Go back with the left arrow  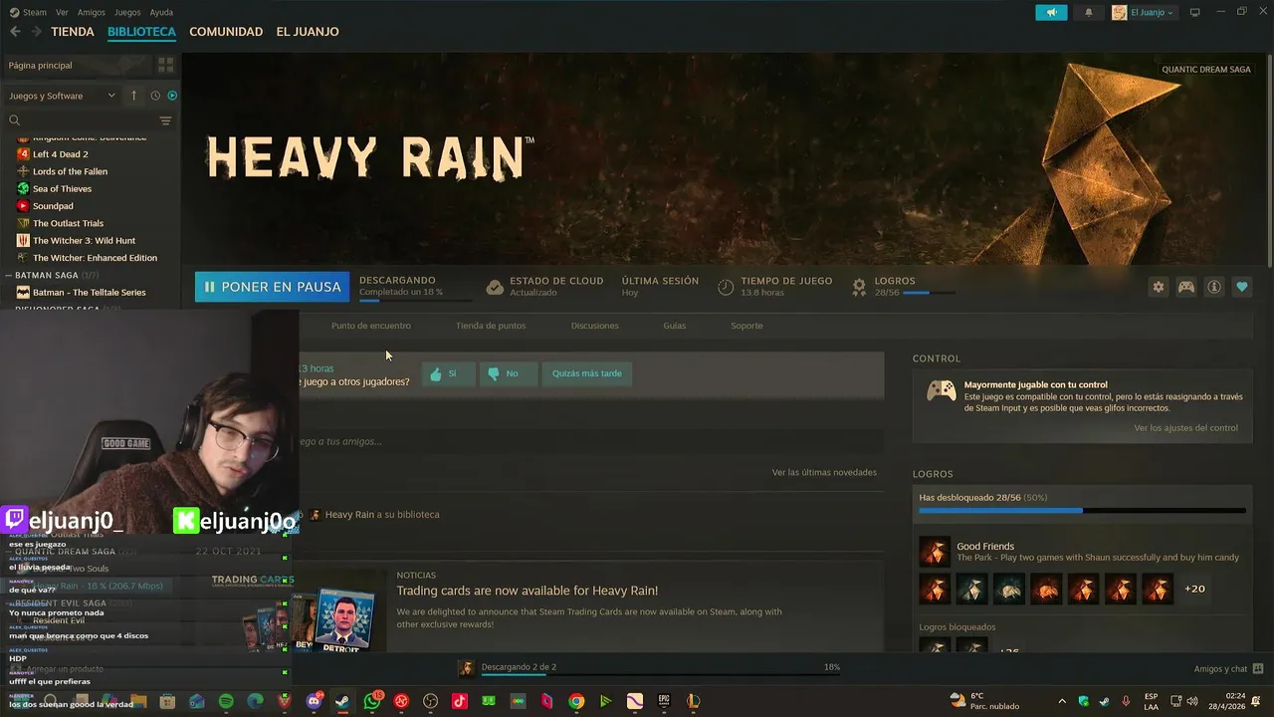[x=15, y=32]
